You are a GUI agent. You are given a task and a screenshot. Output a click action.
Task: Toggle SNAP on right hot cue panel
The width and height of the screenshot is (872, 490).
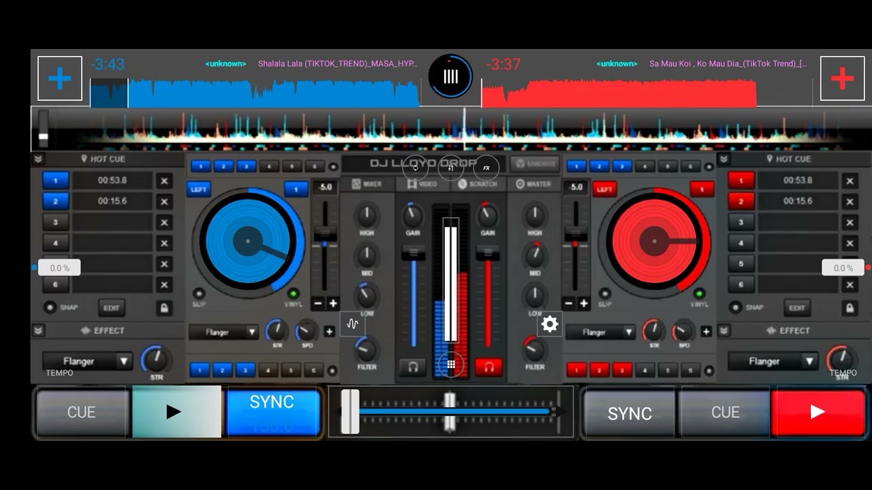click(x=735, y=308)
